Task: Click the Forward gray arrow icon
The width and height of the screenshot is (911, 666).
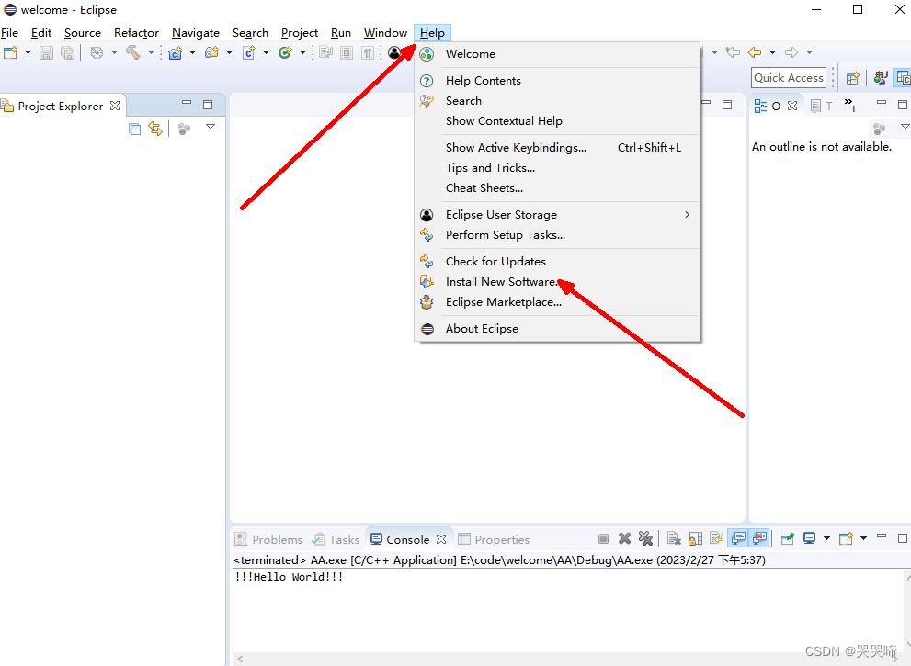Action: click(x=791, y=52)
